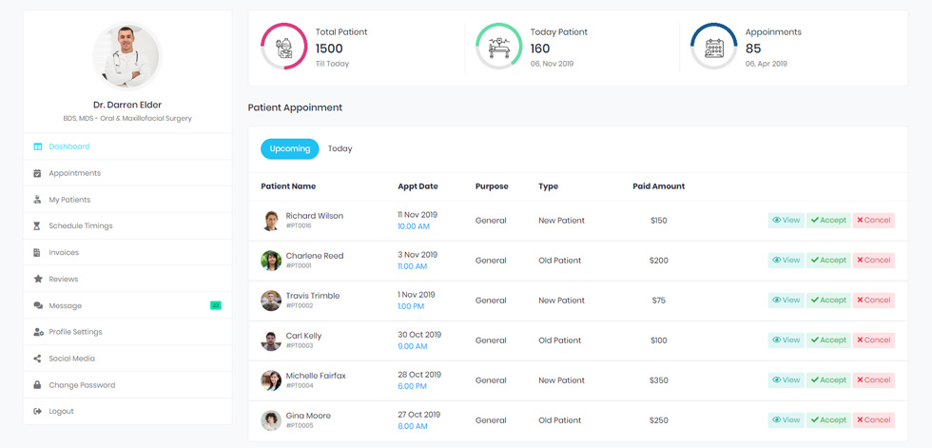The width and height of the screenshot is (932, 448).
Task: Cancel Carl Kelly's appointment
Action: [x=874, y=340]
